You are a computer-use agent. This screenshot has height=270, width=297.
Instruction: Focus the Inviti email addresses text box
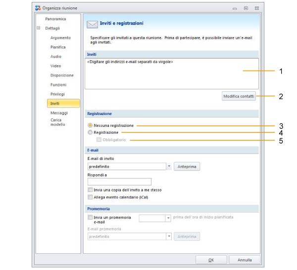click(x=172, y=74)
